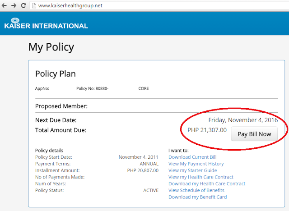The image size is (289, 211).
Task: Click the page info icon in address bar
Action: pos(34,6)
